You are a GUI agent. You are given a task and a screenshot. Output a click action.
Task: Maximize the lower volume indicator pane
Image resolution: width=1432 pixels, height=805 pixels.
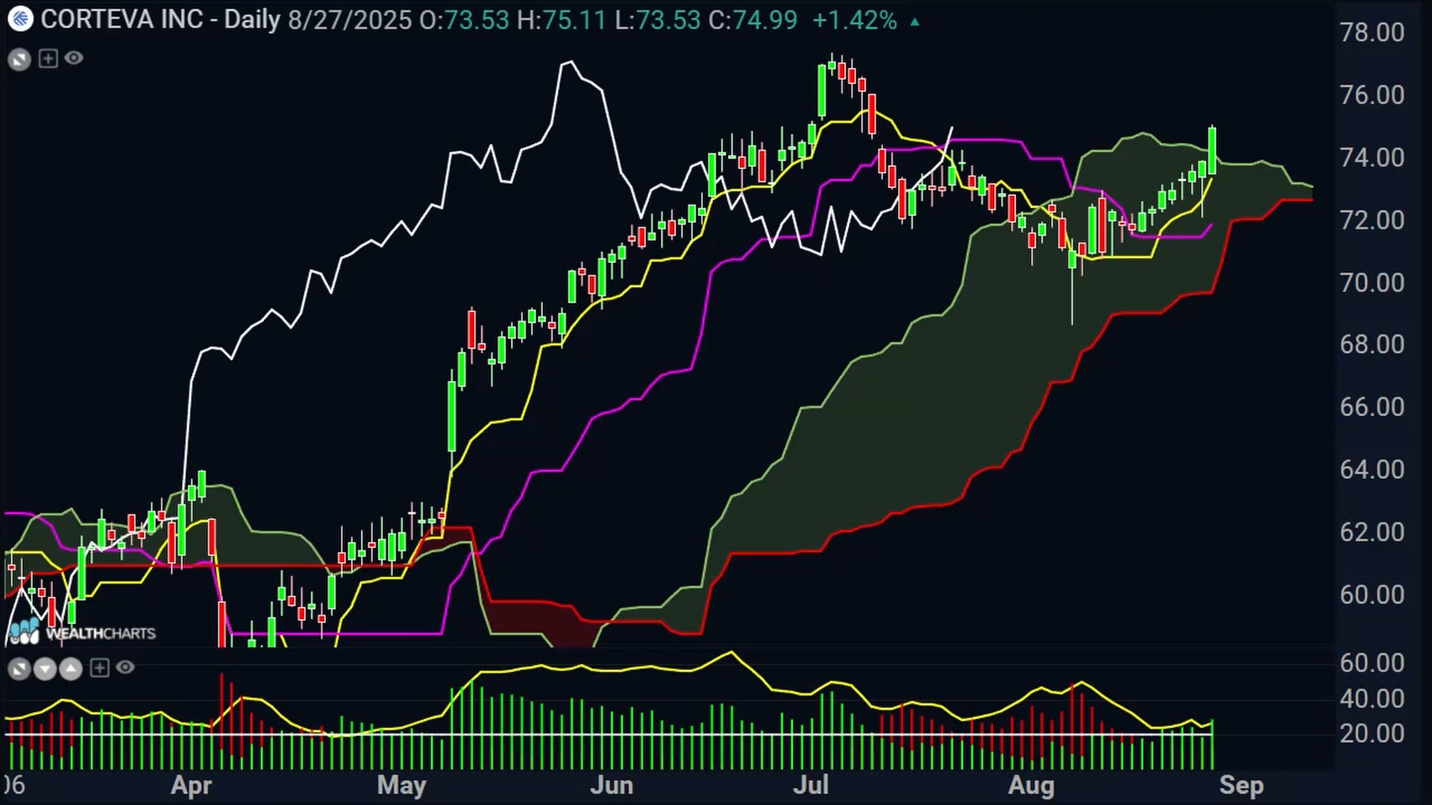click(x=19, y=669)
